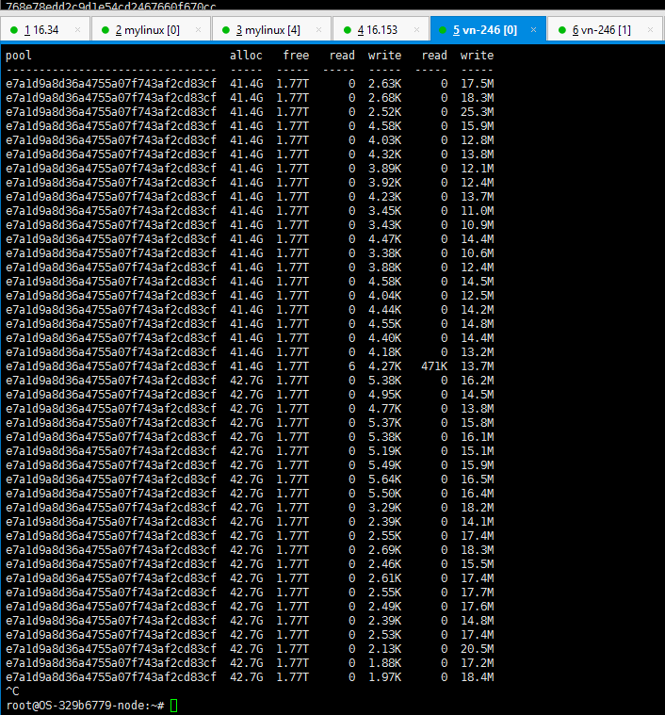Close the '4 16.153' tab

pos(416,30)
